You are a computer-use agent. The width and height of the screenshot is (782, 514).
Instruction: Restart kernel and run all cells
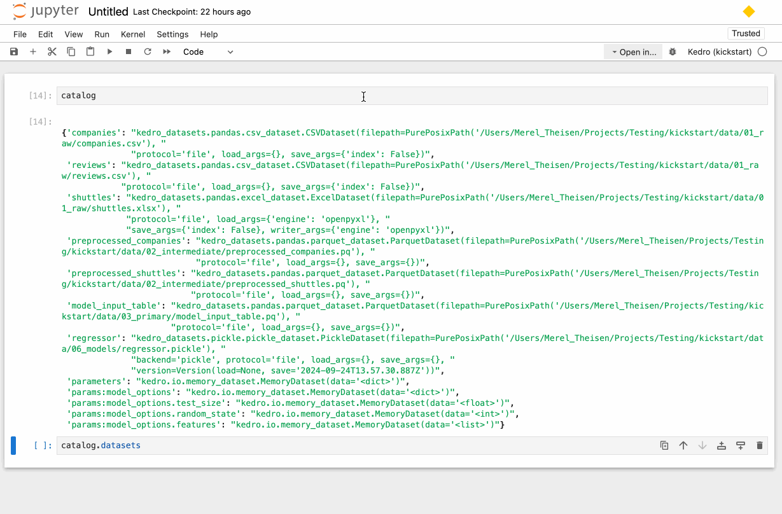tap(167, 52)
